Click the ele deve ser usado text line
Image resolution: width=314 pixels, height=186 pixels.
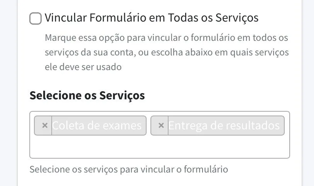point(83,67)
